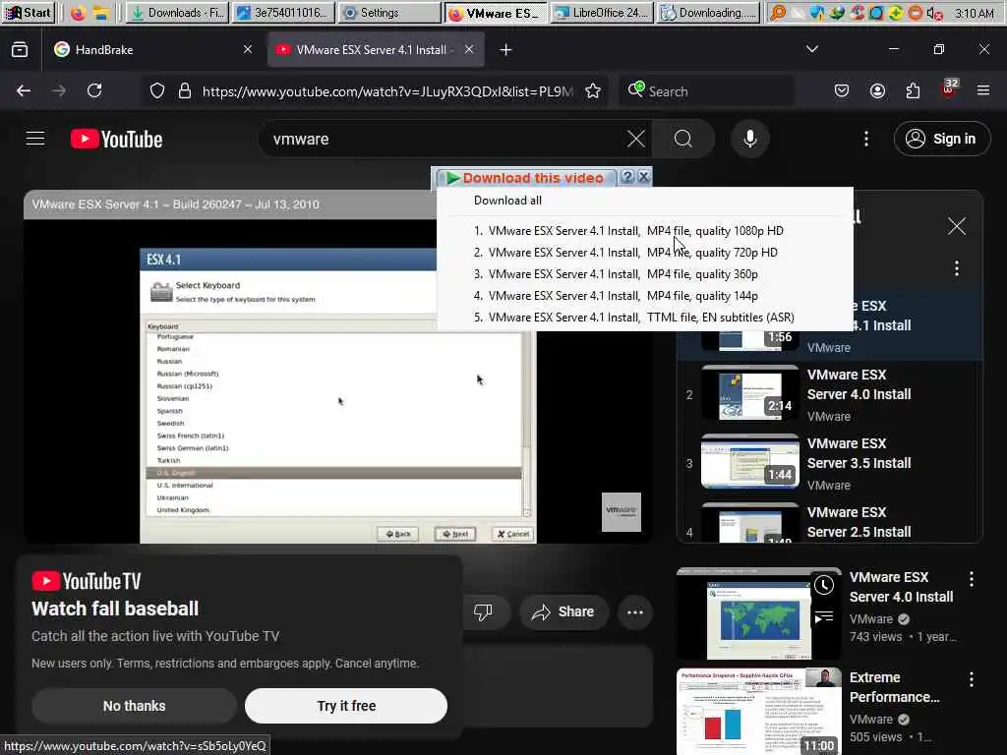Dismiss promo with No thanks
This screenshot has height=755, width=1007.
pyautogui.click(x=134, y=706)
